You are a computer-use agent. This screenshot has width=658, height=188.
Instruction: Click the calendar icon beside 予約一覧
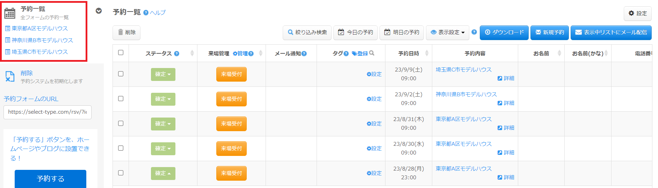pyautogui.click(x=10, y=13)
